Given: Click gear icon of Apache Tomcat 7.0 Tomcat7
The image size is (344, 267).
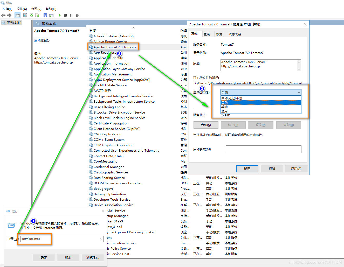Looking at the screenshot, I should coord(91,47).
